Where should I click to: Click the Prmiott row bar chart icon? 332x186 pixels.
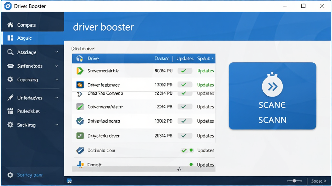pyautogui.click(x=80, y=164)
